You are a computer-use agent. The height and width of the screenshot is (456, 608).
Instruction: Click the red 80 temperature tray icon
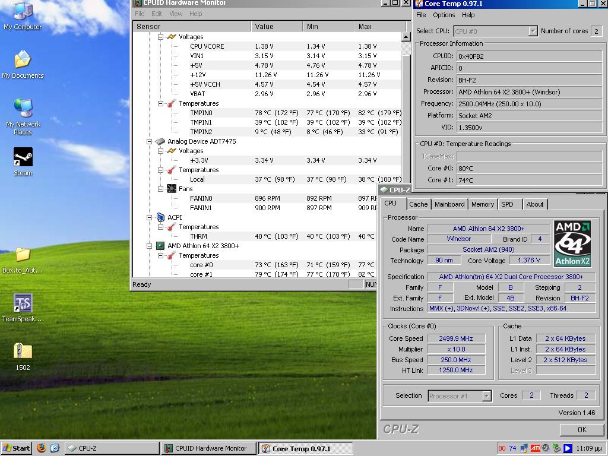coord(502,448)
